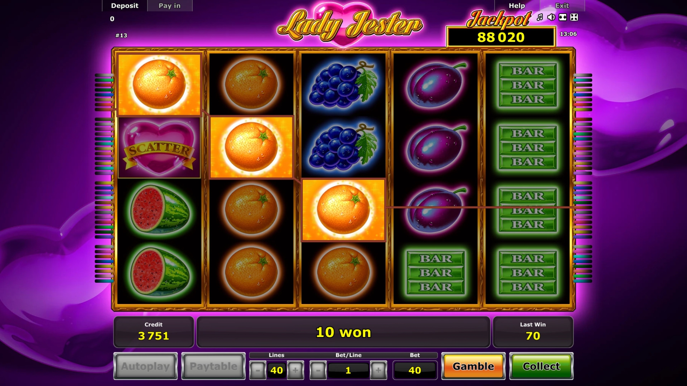Viewport: 687px width, 386px height.
Task: Click the Scatter heart symbol
Action: pyautogui.click(x=159, y=148)
